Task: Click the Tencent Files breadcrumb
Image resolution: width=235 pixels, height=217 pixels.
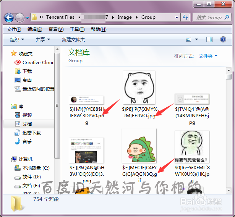Action: 60,17
